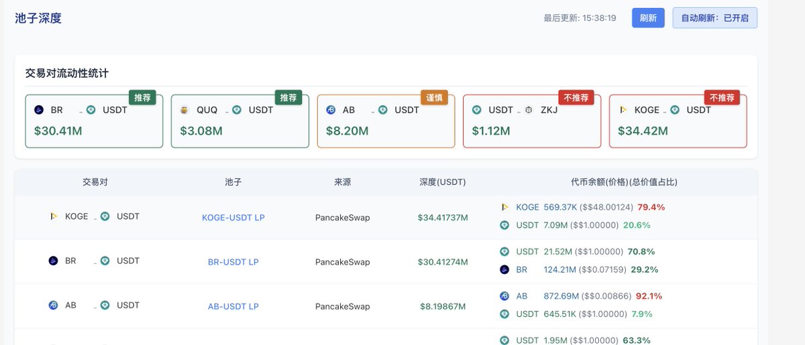The image size is (805, 345).
Task: Click KOGE icon beside 569.37K balance
Action: pyautogui.click(x=504, y=207)
